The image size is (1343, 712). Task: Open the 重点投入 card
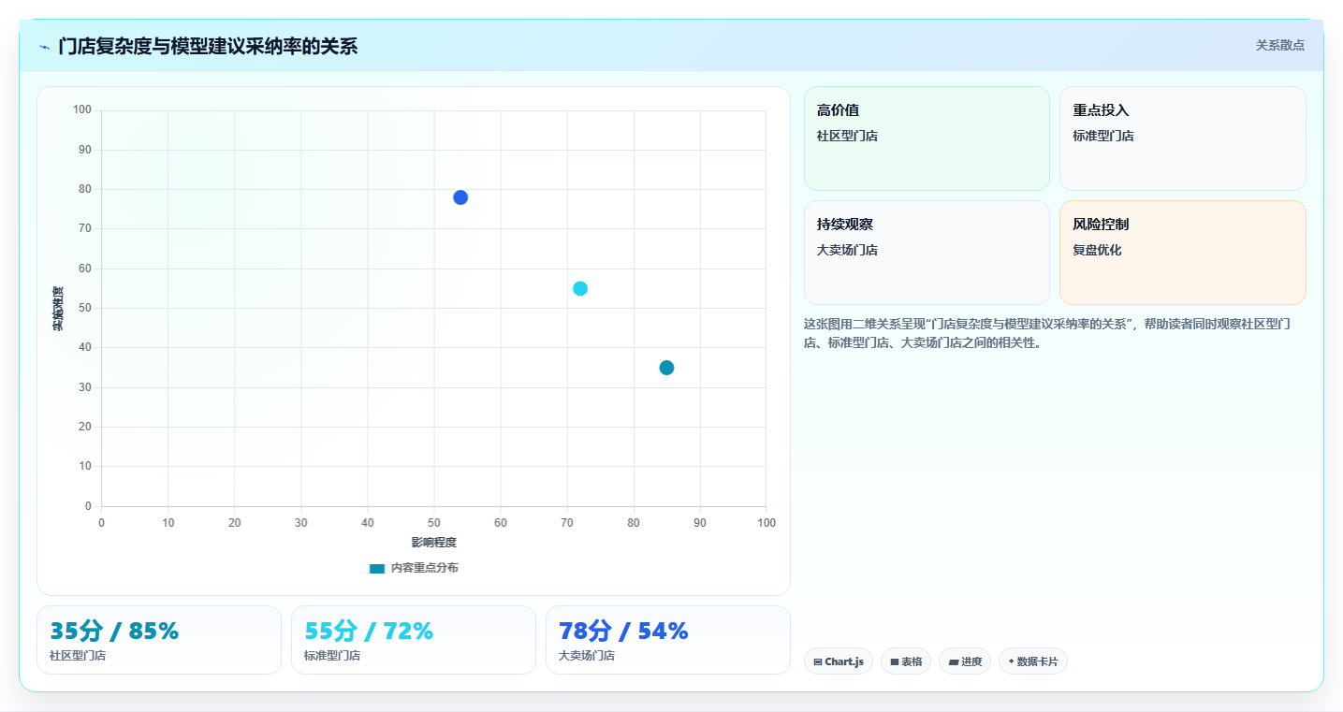coord(1182,138)
